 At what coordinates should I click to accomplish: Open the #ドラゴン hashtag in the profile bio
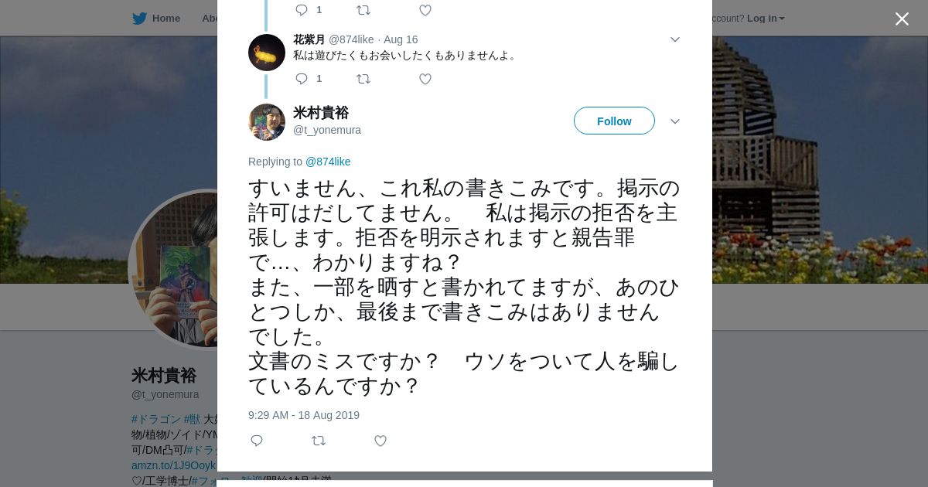tap(156, 419)
